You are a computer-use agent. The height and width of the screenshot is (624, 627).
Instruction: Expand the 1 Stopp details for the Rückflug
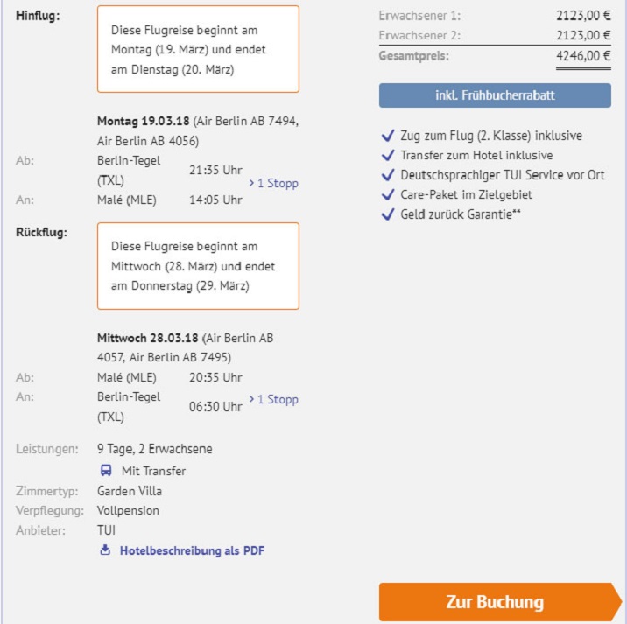pos(273,400)
